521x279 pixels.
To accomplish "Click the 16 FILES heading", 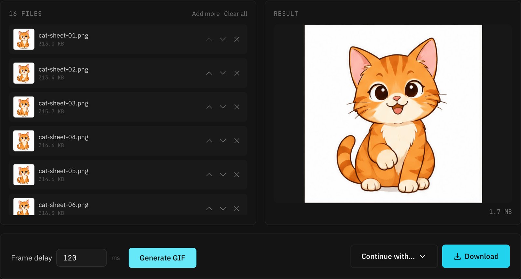I will 25,14.
